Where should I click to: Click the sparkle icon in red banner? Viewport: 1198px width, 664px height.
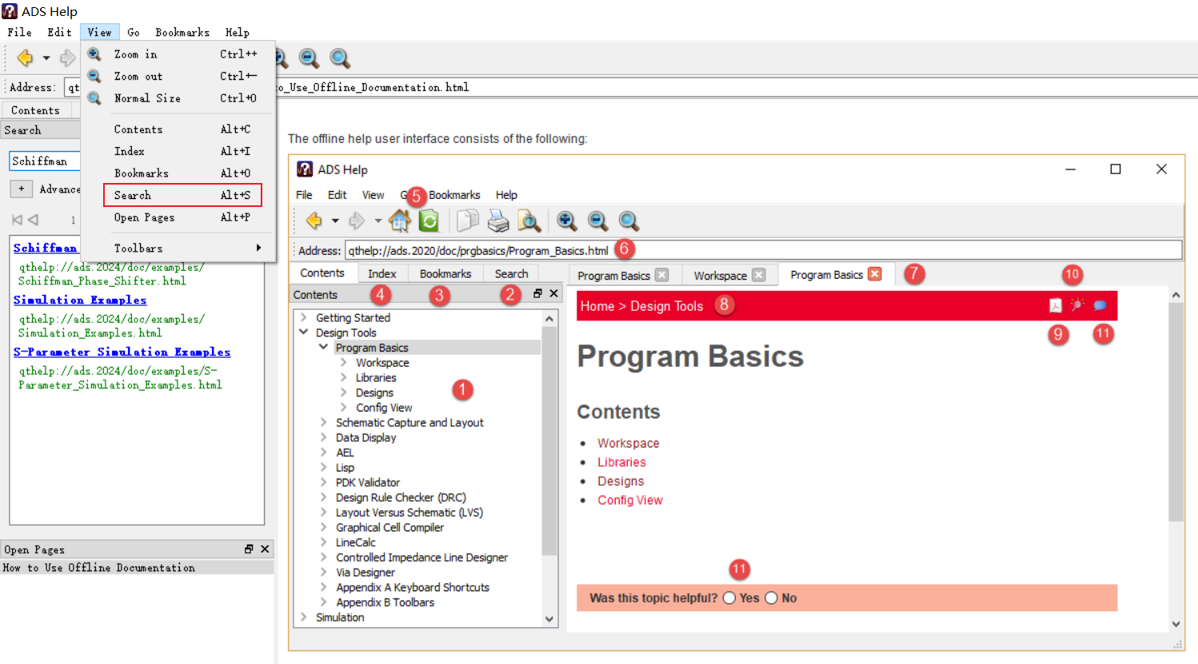[1077, 304]
